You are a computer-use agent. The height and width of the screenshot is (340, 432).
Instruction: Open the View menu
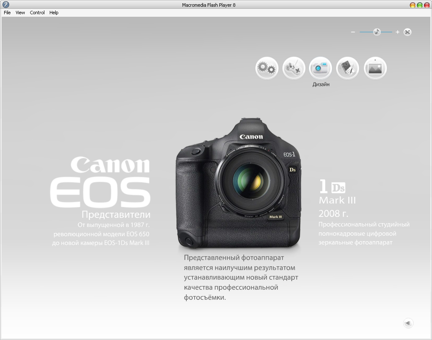tap(20, 13)
